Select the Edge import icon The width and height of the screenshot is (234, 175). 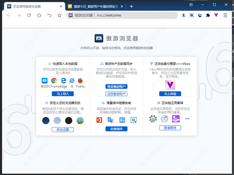[x=64, y=81]
